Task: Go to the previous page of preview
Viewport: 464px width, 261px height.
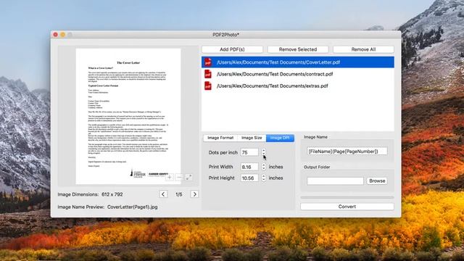Action: pyautogui.click(x=163, y=194)
